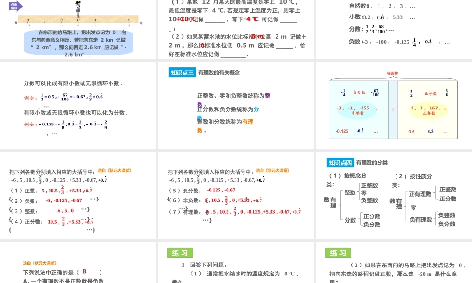This screenshot has width=472, height=283.
Task: Click the red 有理数 title above the diagram
Action: pyautogui.click(x=392, y=74)
